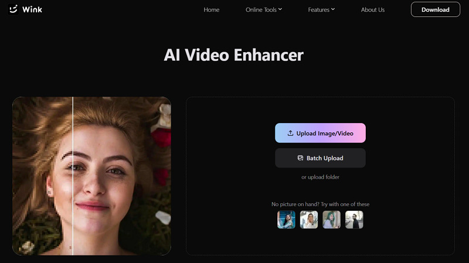469x263 pixels.
Task: Click the batch images icon on Batch Upload
Action: (x=300, y=158)
